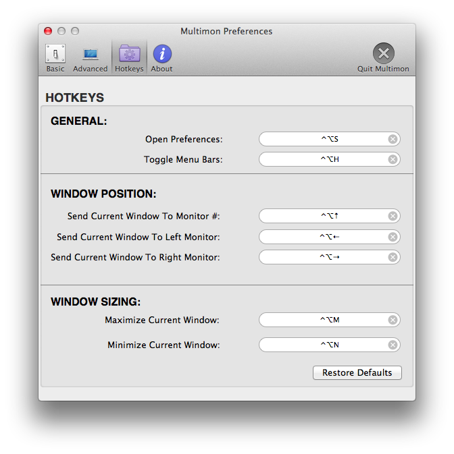Click the Open Preferences shortcut field
The width and height of the screenshot is (454, 454).
tap(329, 139)
